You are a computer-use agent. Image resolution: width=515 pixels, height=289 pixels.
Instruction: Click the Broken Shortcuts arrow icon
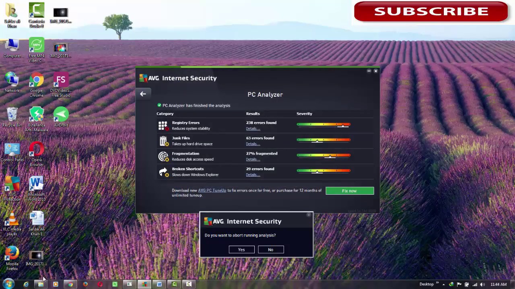[163, 172]
